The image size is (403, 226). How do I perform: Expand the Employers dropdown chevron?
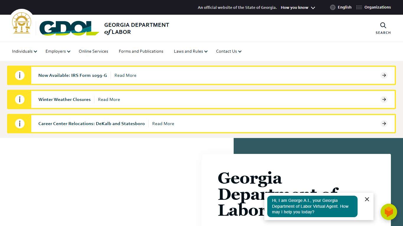pos(69,51)
